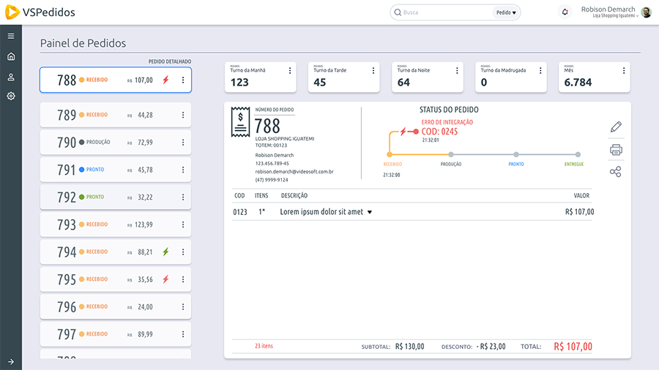
Task: Click the Produção status timeline node
Action: [451, 154]
